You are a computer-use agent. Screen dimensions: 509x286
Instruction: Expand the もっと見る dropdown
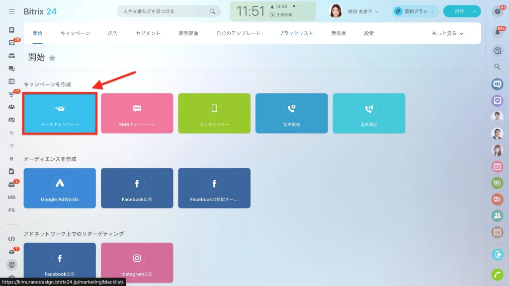click(x=447, y=33)
